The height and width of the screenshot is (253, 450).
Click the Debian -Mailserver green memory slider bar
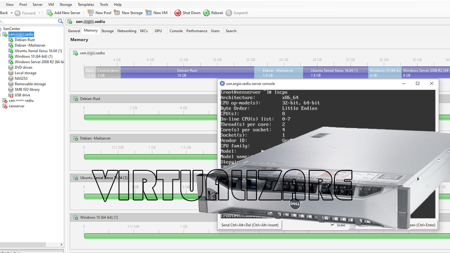(x=150, y=157)
